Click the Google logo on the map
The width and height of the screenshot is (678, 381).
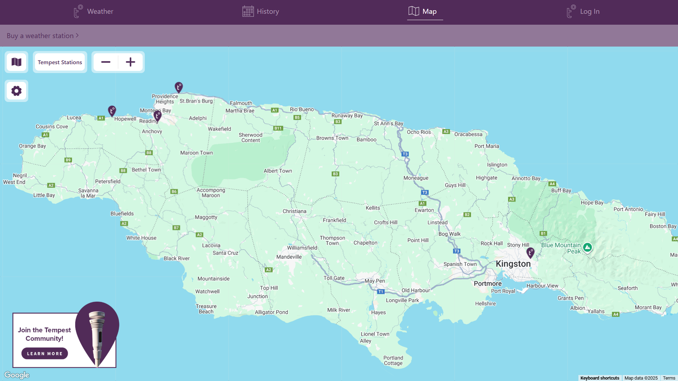(17, 375)
